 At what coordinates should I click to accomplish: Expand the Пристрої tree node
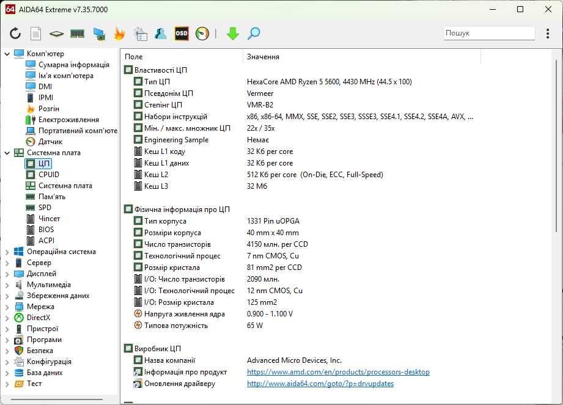7,329
